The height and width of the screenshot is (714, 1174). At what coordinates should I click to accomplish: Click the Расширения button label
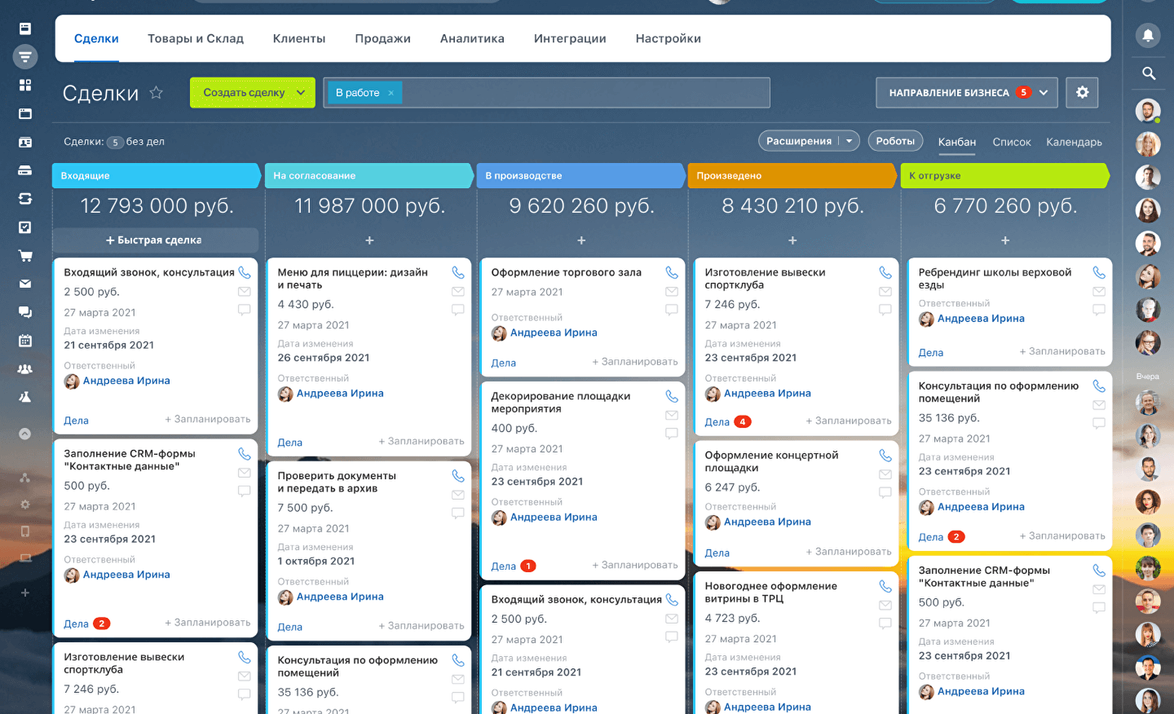click(x=799, y=141)
